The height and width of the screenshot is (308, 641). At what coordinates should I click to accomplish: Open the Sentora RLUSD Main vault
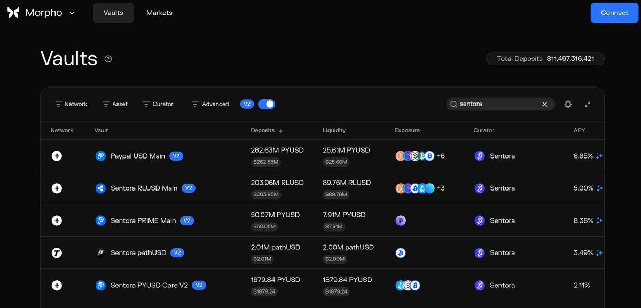point(144,188)
